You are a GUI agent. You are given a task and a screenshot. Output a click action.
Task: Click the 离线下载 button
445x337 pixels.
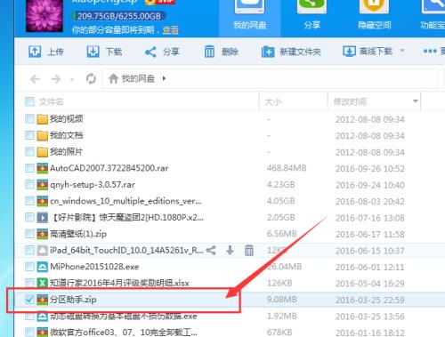pyautogui.click(x=368, y=52)
